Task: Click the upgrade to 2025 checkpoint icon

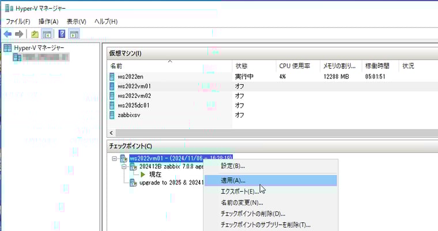Action: coord(133,183)
